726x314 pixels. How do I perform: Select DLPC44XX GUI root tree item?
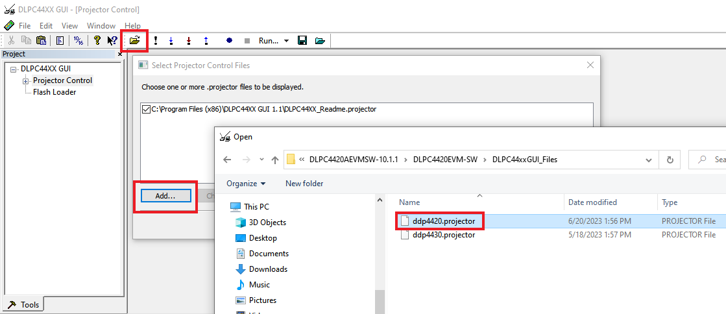(x=45, y=69)
